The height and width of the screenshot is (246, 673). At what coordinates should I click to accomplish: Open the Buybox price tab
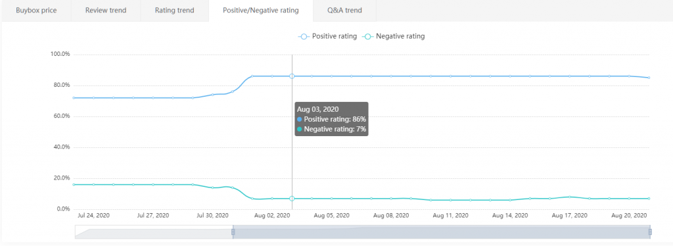tap(37, 11)
